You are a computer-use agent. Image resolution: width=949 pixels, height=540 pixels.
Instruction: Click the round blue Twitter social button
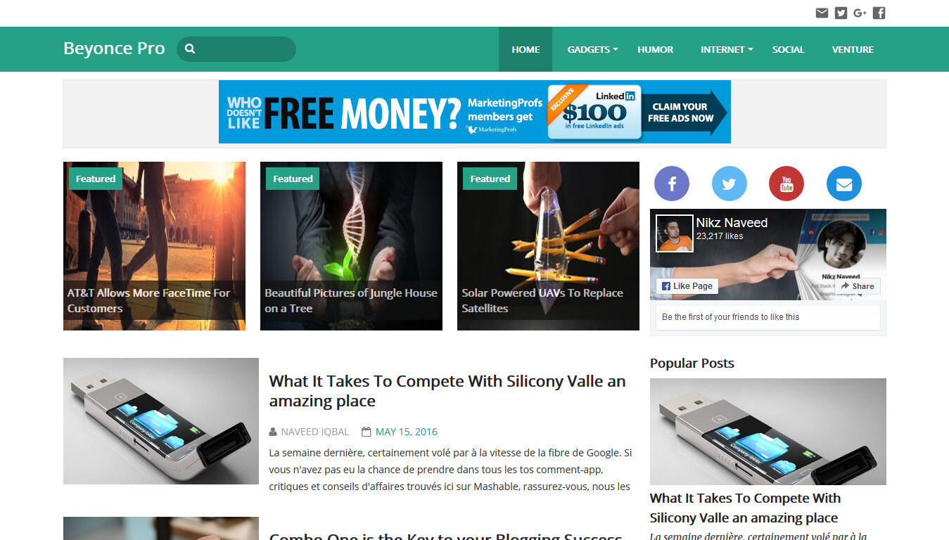[x=730, y=184]
